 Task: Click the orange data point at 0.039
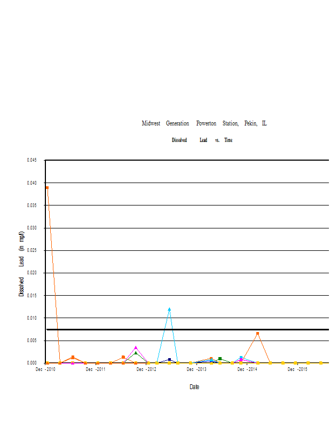coord(47,187)
